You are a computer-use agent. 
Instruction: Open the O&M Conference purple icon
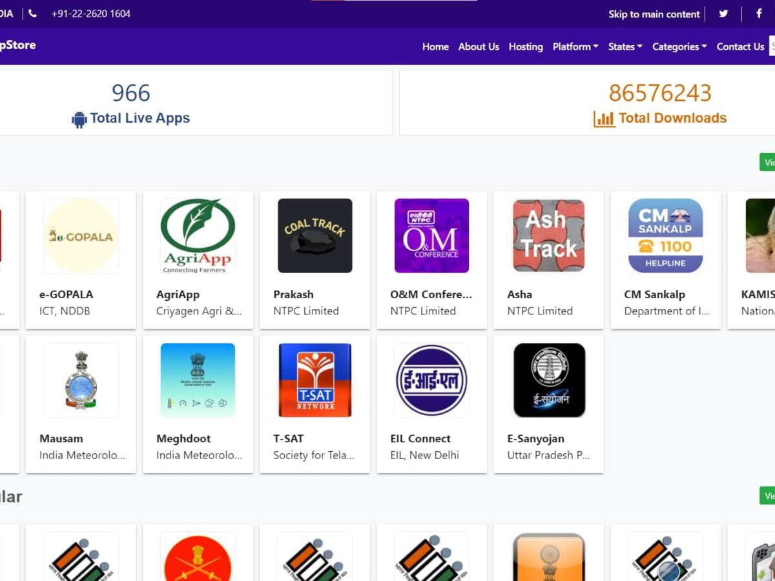tap(432, 236)
